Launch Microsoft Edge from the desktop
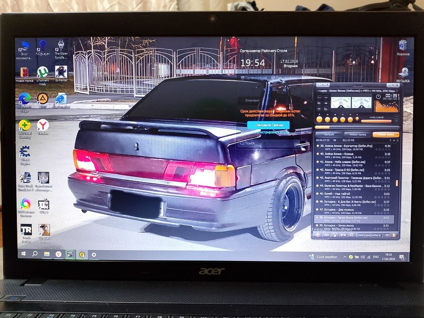Screen dimensions: 424x318 (x=25, y=103)
